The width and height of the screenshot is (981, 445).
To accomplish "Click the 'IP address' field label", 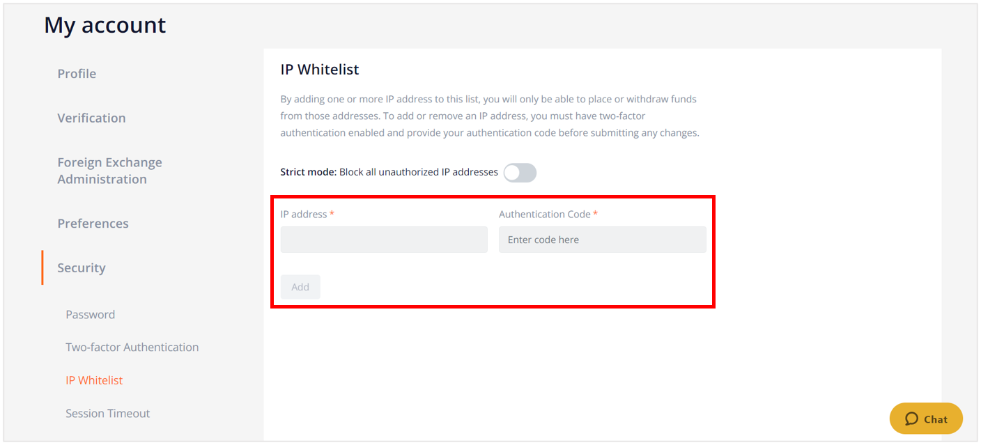I will 304,214.
